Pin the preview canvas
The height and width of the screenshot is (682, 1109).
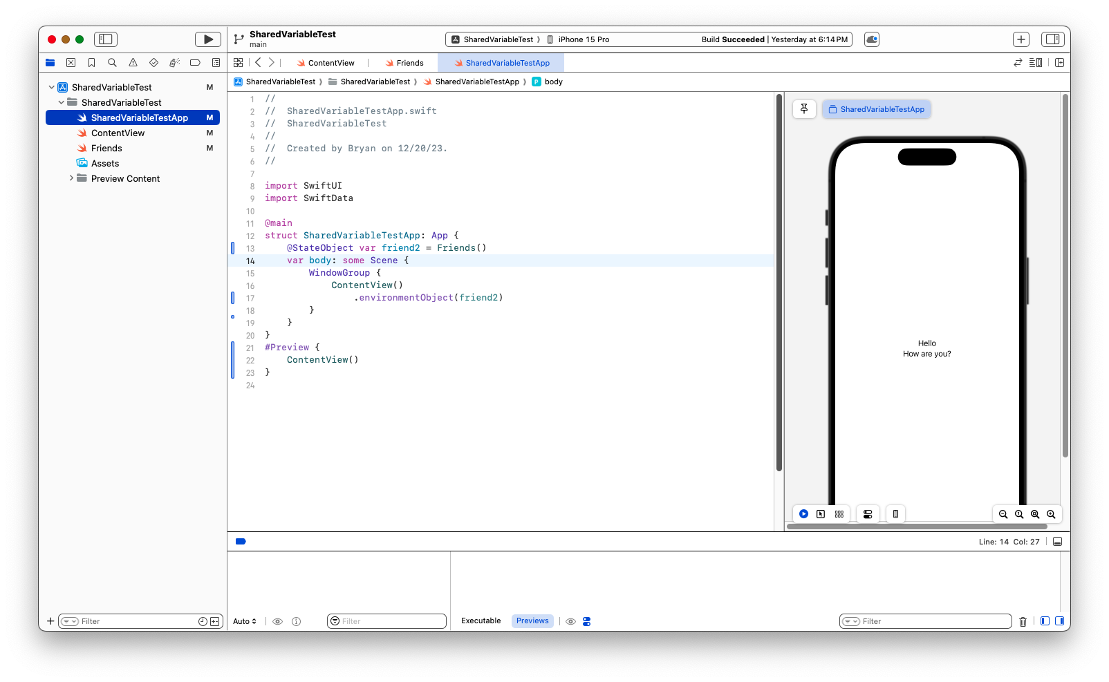[x=804, y=109]
